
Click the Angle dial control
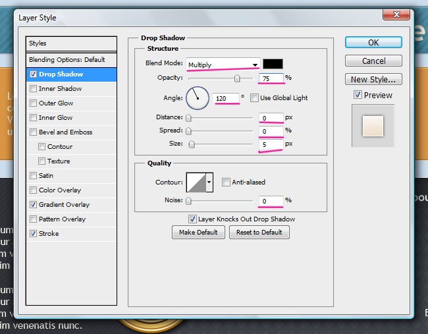[x=197, y=98]
